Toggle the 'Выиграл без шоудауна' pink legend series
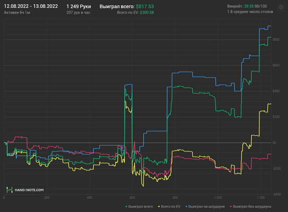 coord(251,207)
